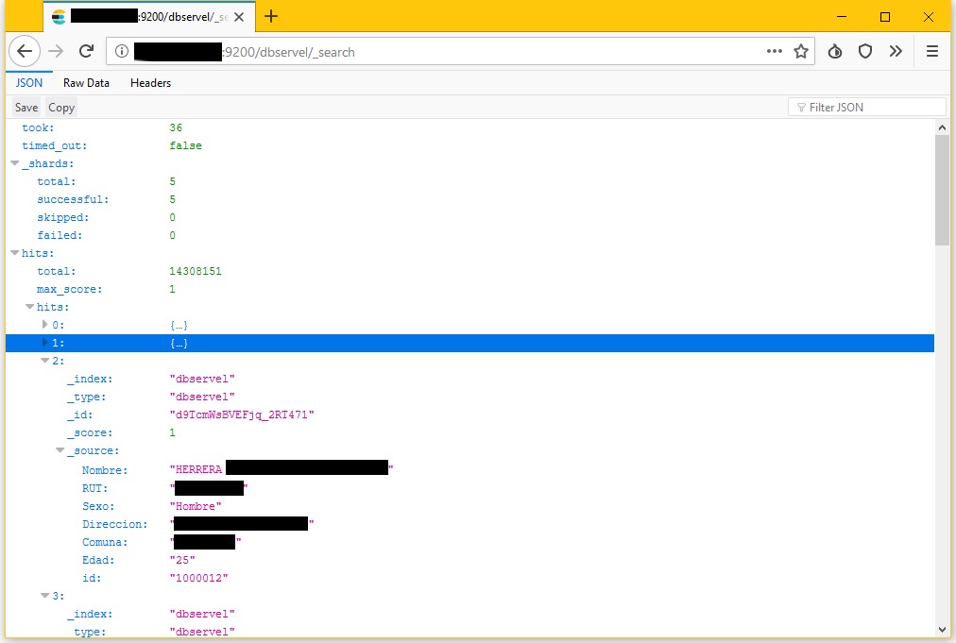Collapse the _shards node
This screenshot has height=643, width=956.
[15, 163]
